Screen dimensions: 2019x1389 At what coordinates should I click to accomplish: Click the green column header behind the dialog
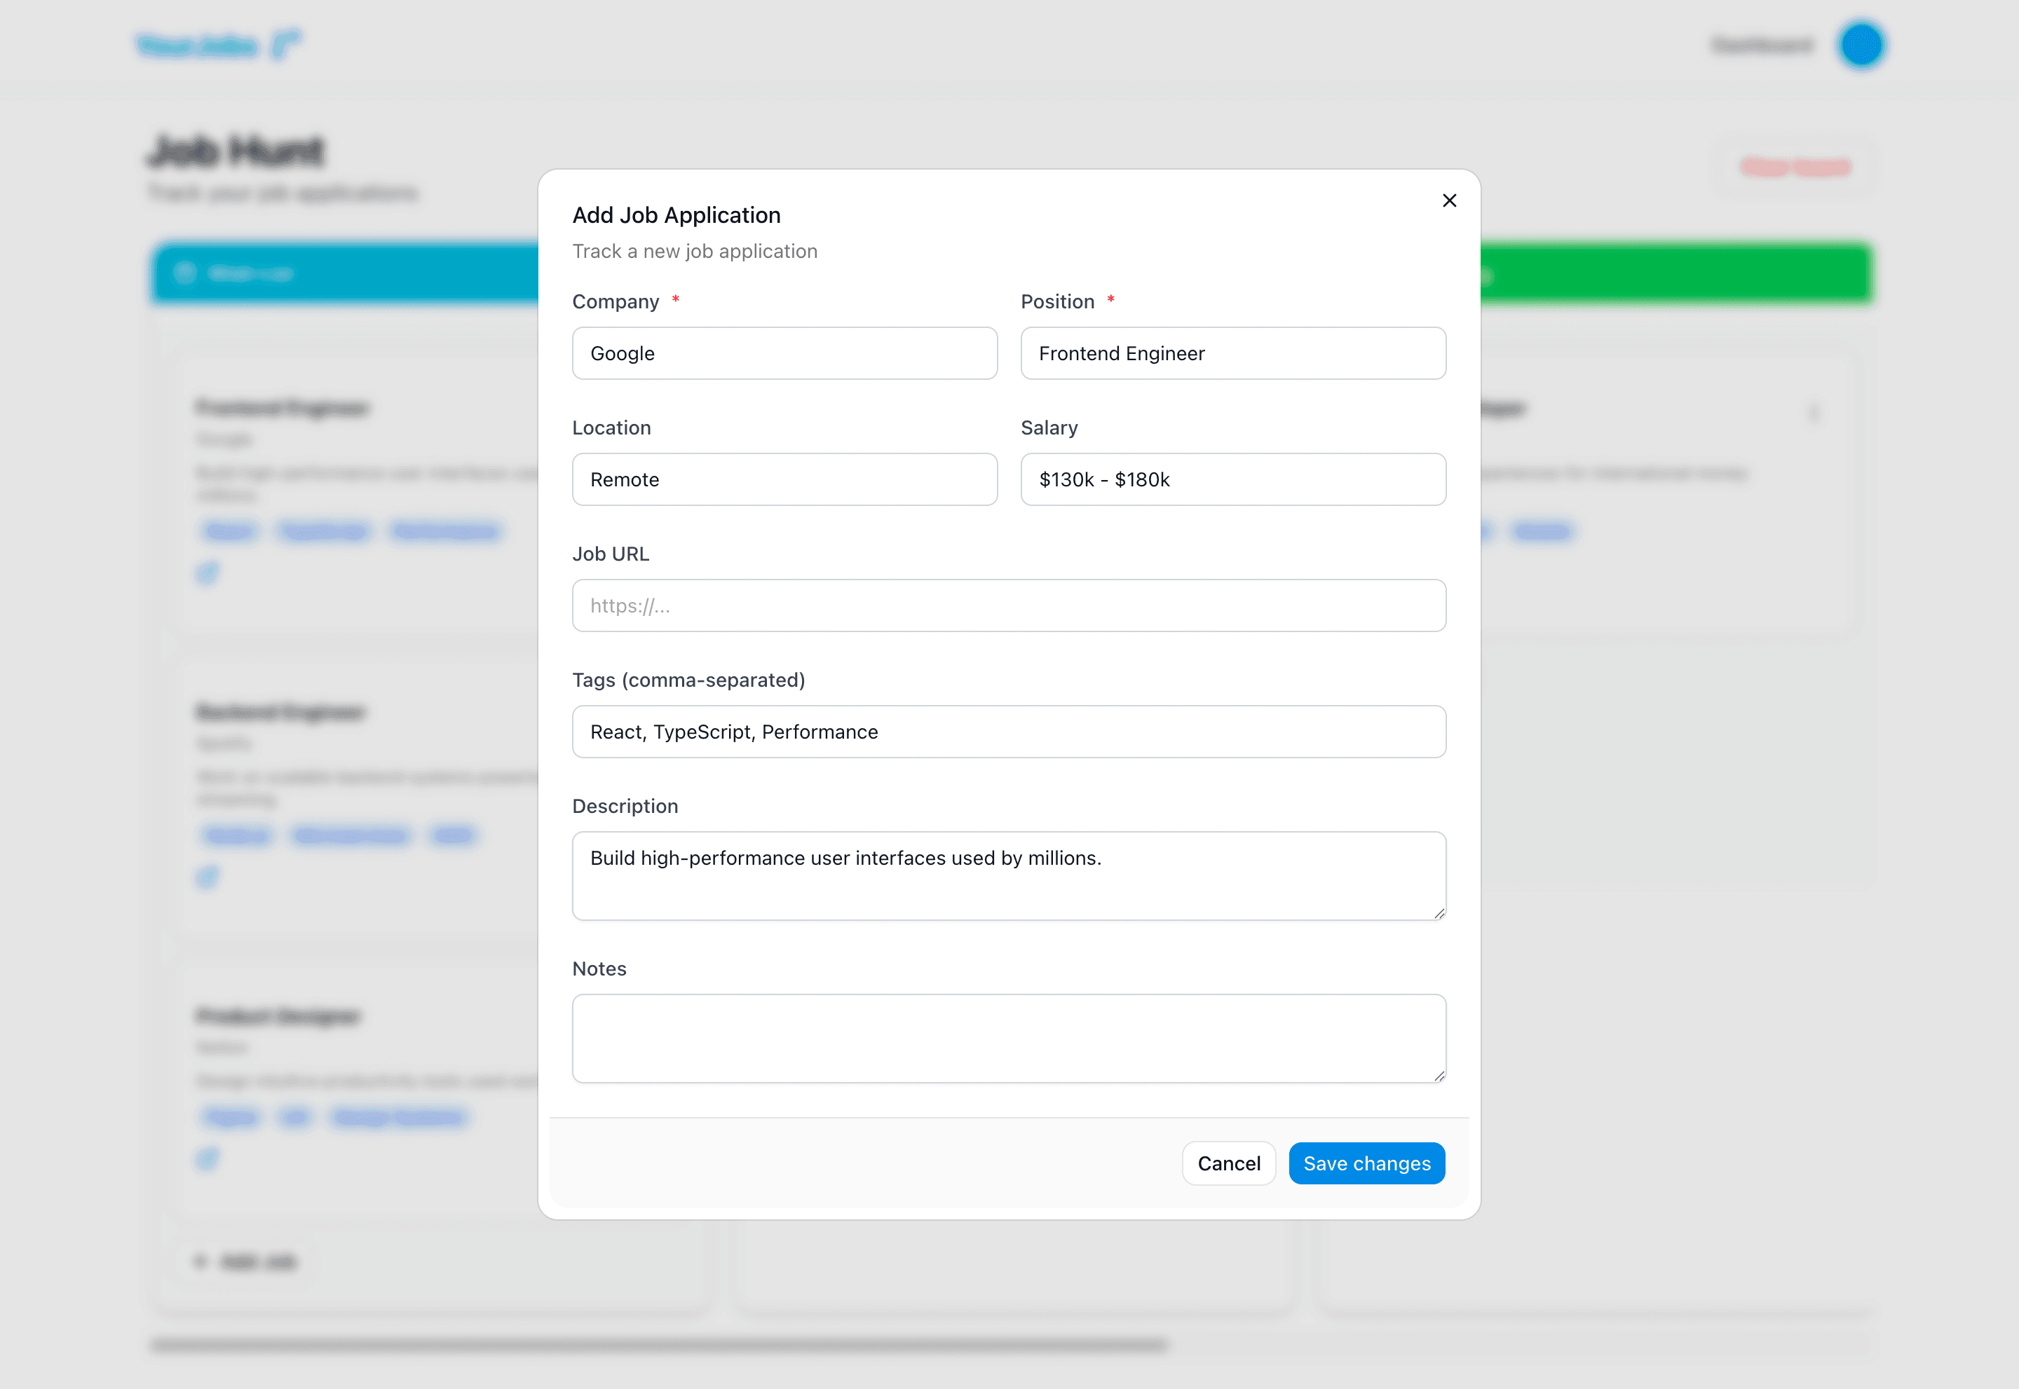pyautogui.click(x=1680, y=274)
